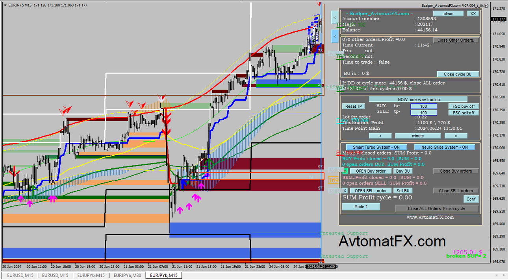
Task: Click Close Buy orders button
Action: [456, 171]
